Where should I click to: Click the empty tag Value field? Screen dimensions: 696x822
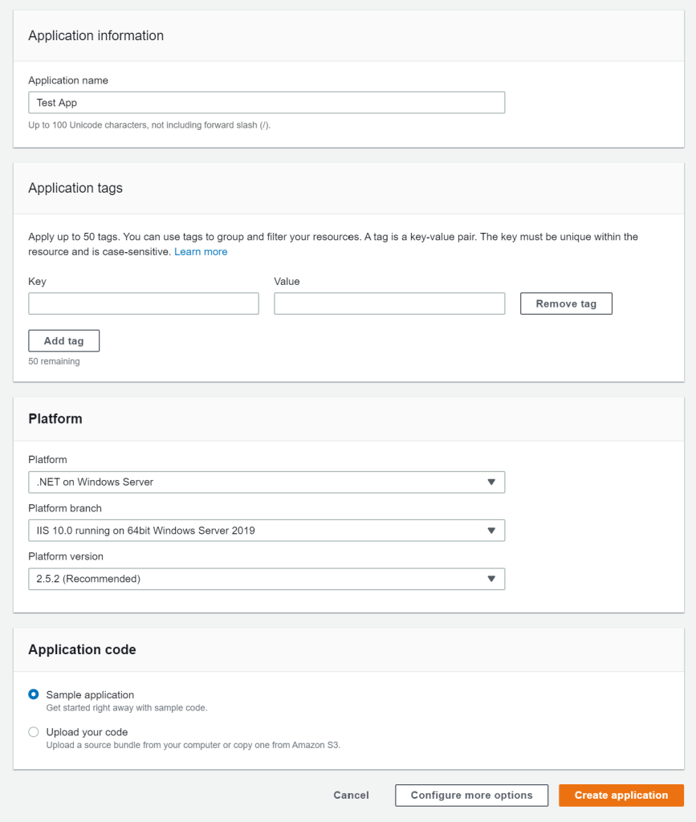389,303
